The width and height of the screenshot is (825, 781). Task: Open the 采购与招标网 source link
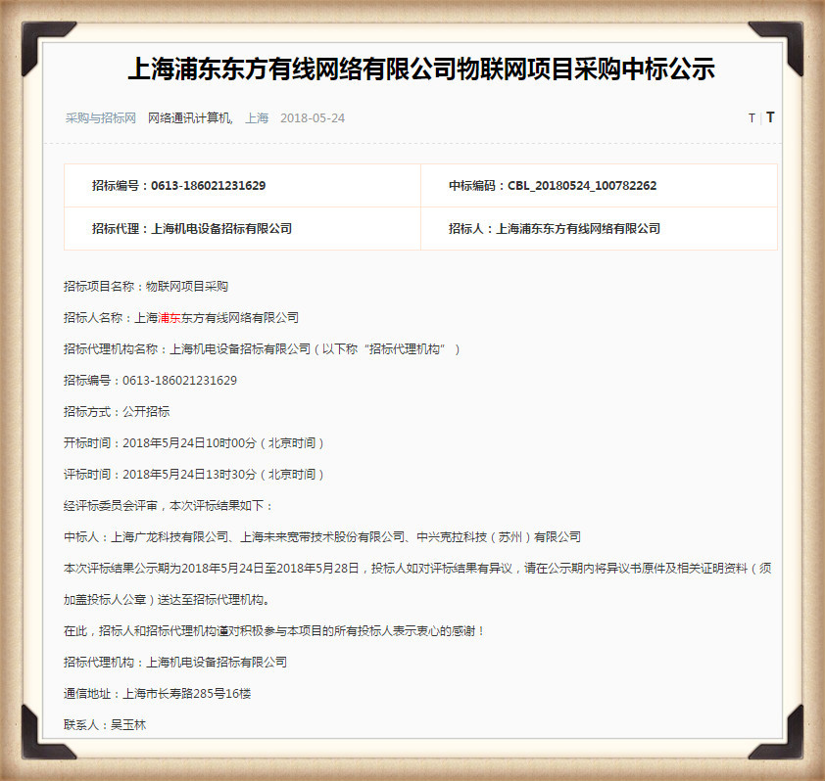pyautogui.click(x=101, y=118)
